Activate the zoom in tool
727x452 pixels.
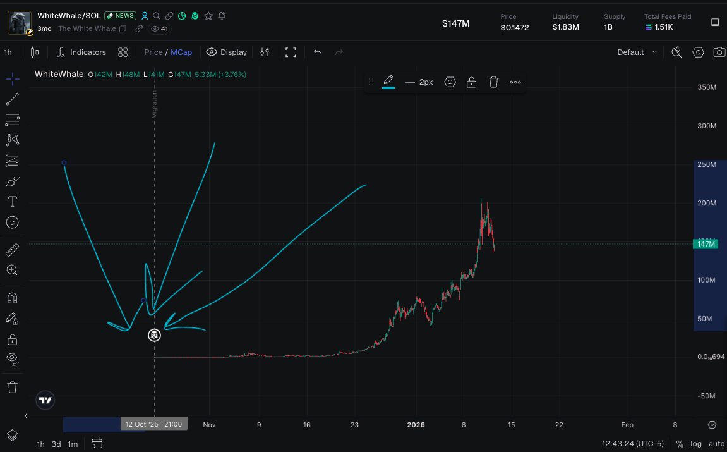pyautogui.click(x=13, y=270)
